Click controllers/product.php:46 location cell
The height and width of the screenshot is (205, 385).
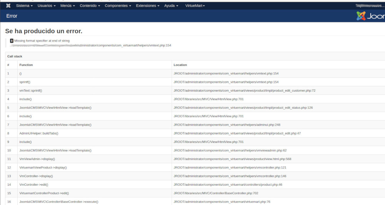click(278, 185)
